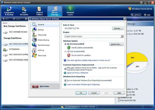Toggle Customer Experience Improvement checkbox
Screen dimensions: 155x110
pos(65,69)
